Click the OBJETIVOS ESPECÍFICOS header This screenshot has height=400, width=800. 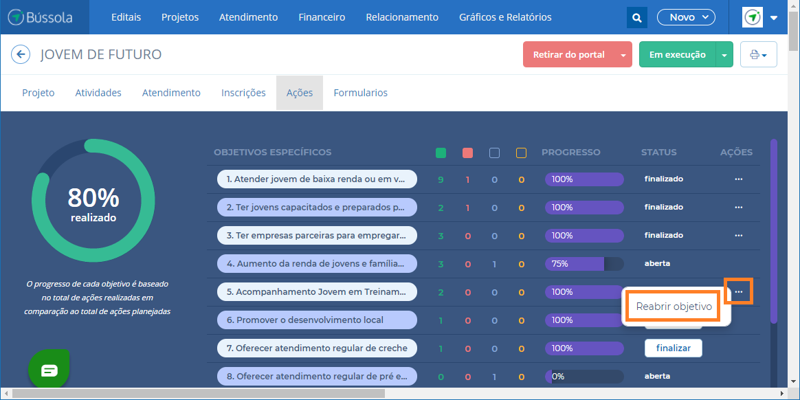(272, 153)
